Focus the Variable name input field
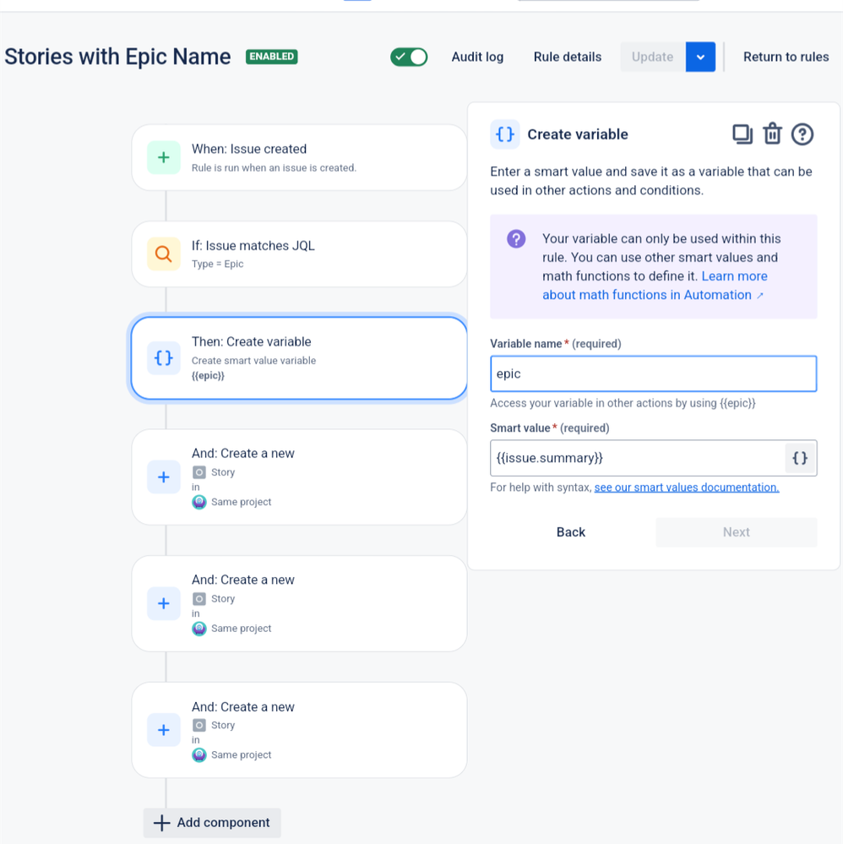 click(x=654, y=373)
